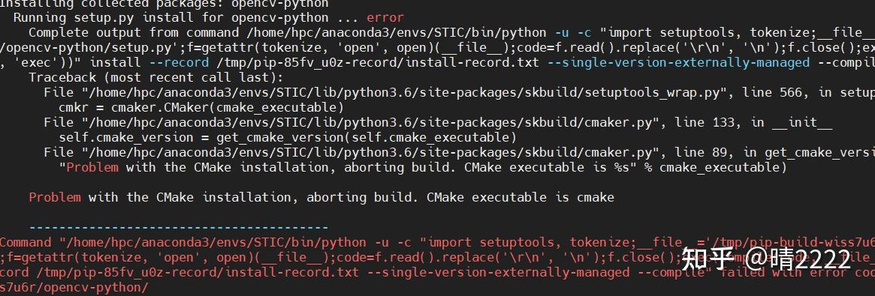
Task: Click the blue dashed separator line
Action: [x=179, y=227]
